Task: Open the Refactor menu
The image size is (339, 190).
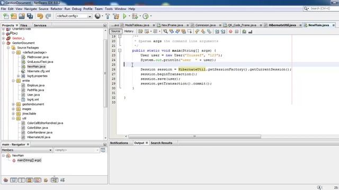Action: [x=57, y=9]
